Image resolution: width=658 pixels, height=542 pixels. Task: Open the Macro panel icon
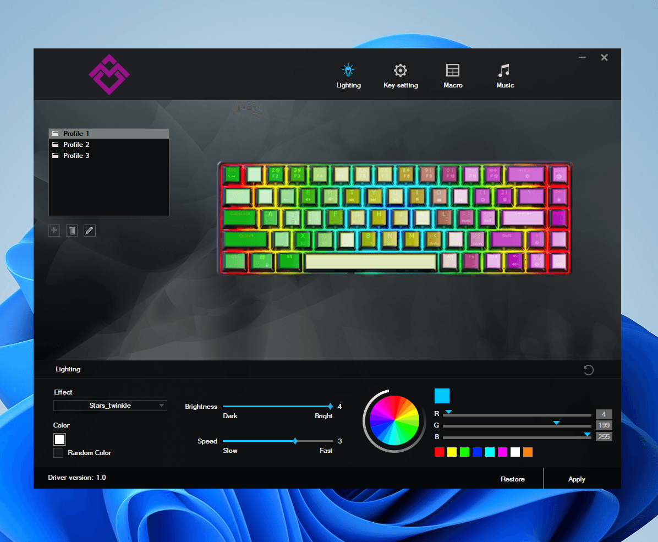click(453, 70)
